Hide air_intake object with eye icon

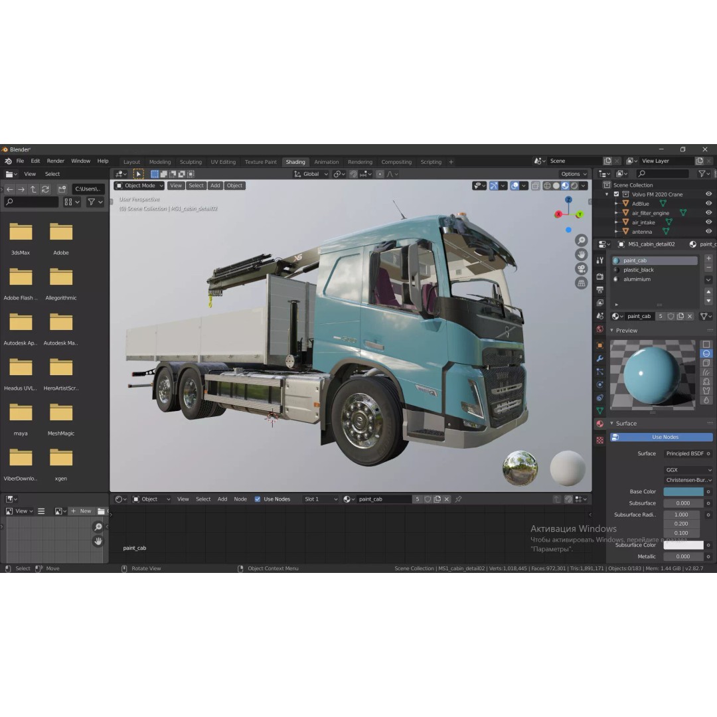click(708, 222)
